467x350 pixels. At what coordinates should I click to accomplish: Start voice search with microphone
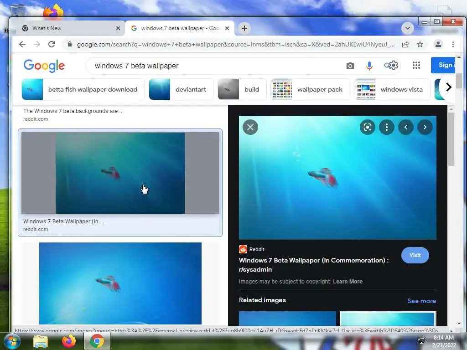(369, 66)
